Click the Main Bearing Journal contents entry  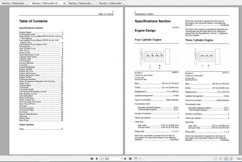tap(41, 94)
